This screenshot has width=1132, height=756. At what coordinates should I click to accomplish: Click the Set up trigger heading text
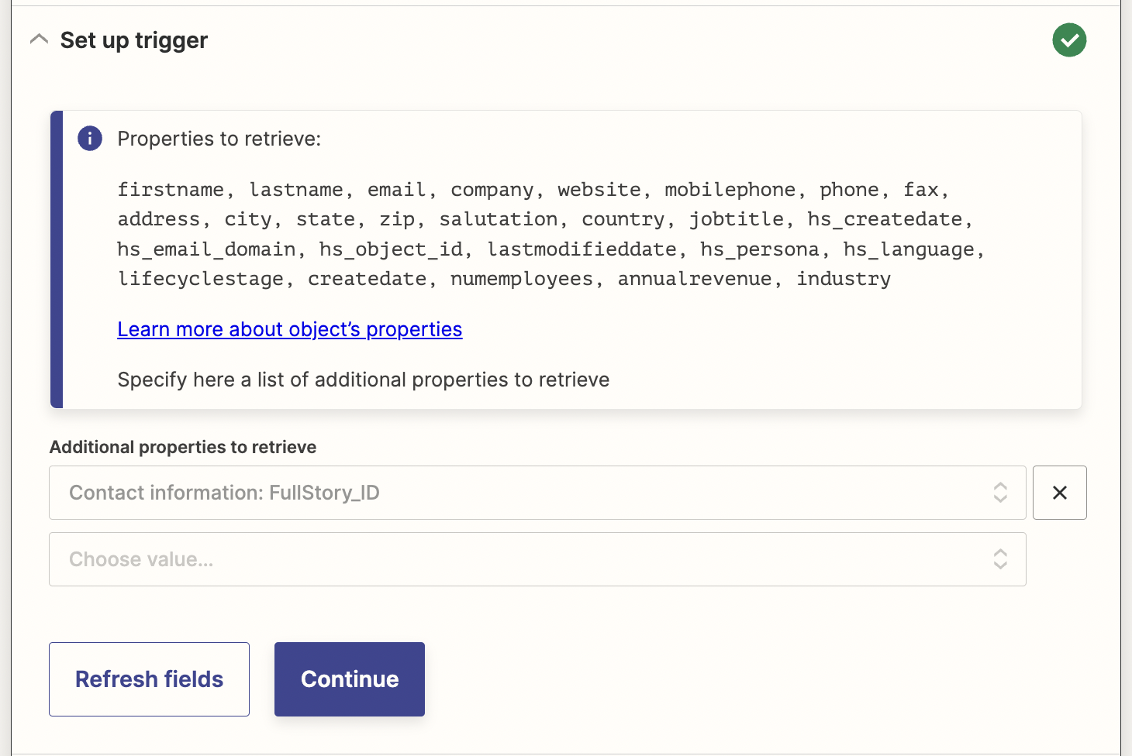click(x=134, y=40)
